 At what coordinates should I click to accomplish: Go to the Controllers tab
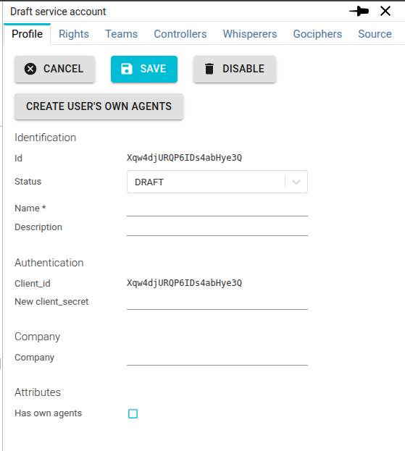pyautogui.click(x=180, y=34)
